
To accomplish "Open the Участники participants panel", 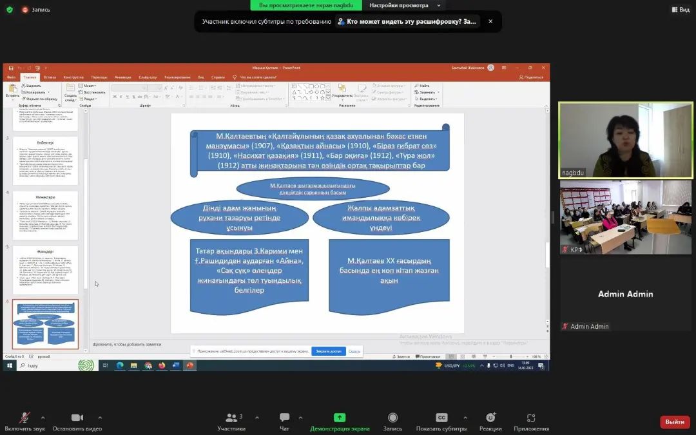I will tap(231, 421).
